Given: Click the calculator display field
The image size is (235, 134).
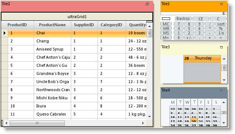Looking at the screenshot, I should point(193,14).
